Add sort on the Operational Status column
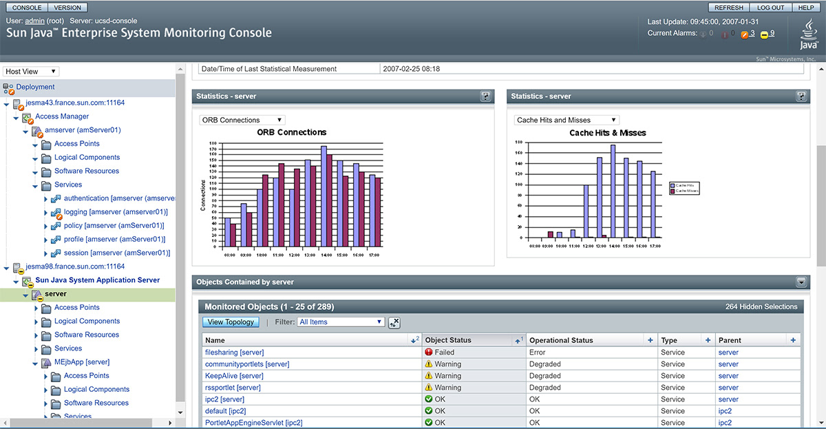Image resolution: width=826 pixels, height=429 pixels. [650, 340]
